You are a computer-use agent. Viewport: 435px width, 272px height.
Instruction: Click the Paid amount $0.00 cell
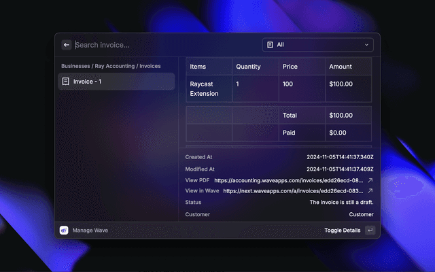(x=338, y=133)
